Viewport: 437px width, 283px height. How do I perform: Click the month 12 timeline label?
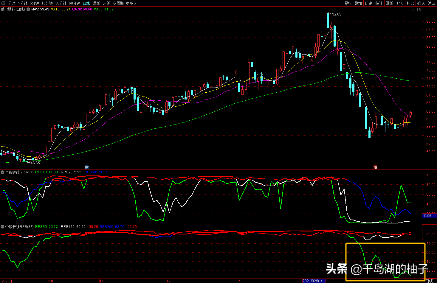(168, 281)
